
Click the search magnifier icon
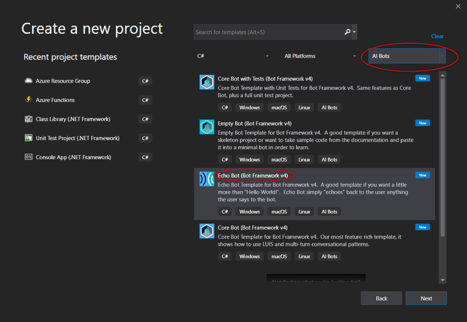click(348, 32)
